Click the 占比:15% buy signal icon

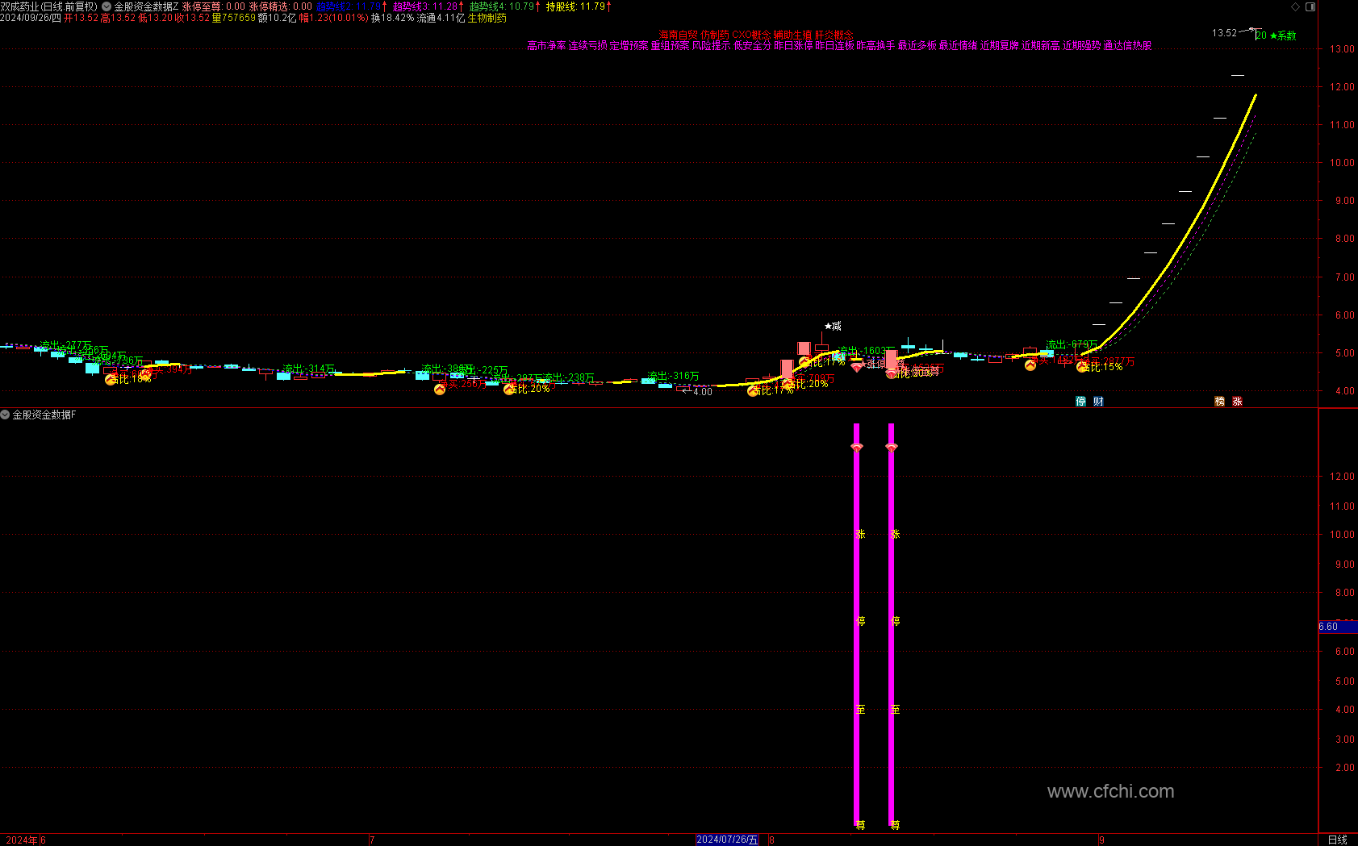pos(1082,367)
